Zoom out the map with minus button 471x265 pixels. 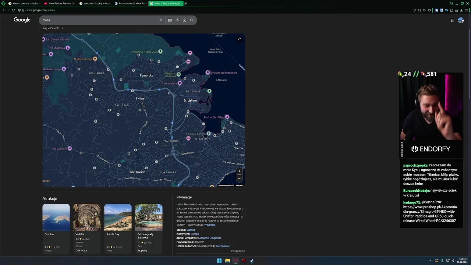point(239,179)
